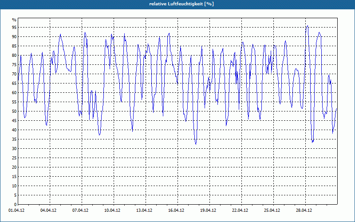Click the date label 10.04.12

pos(112,210)
